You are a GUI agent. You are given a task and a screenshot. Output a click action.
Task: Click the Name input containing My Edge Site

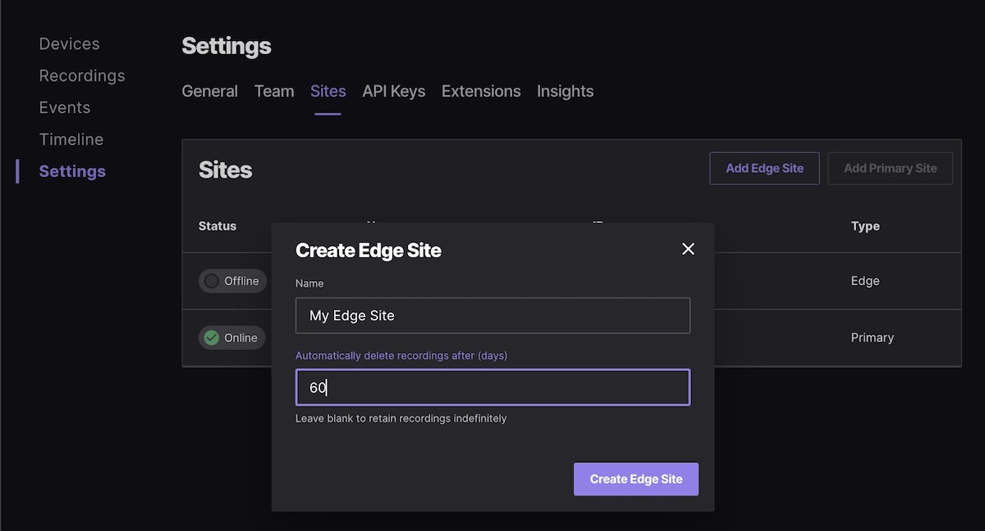492,315
